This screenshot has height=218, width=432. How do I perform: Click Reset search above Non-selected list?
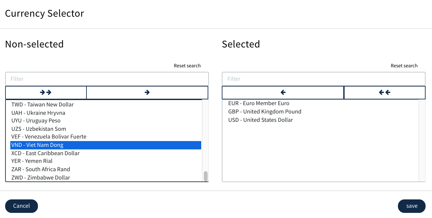[x=187, y=66]
